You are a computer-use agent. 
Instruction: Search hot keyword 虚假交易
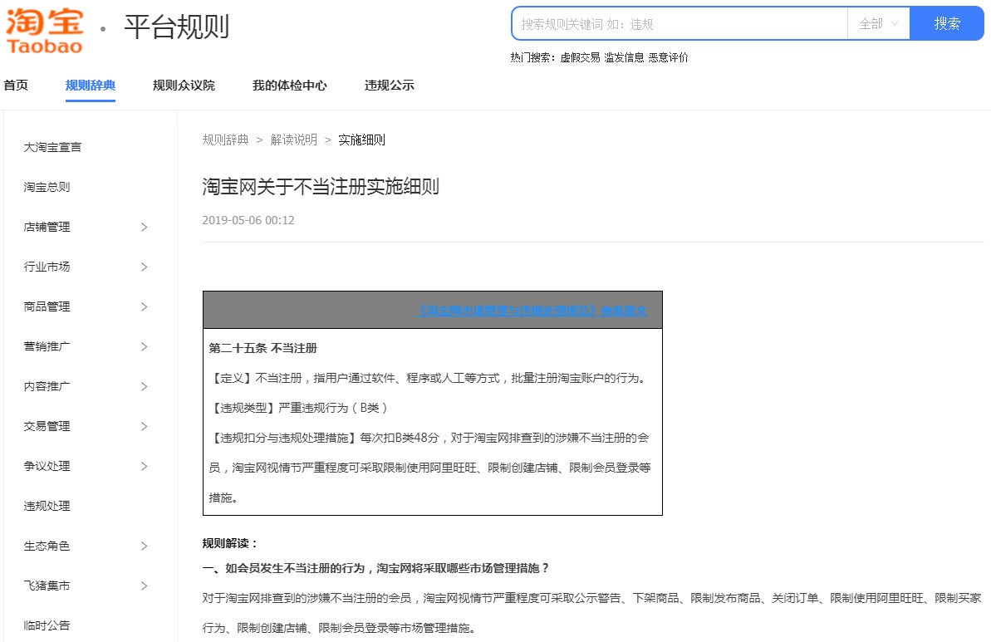(x=580, y=57)
